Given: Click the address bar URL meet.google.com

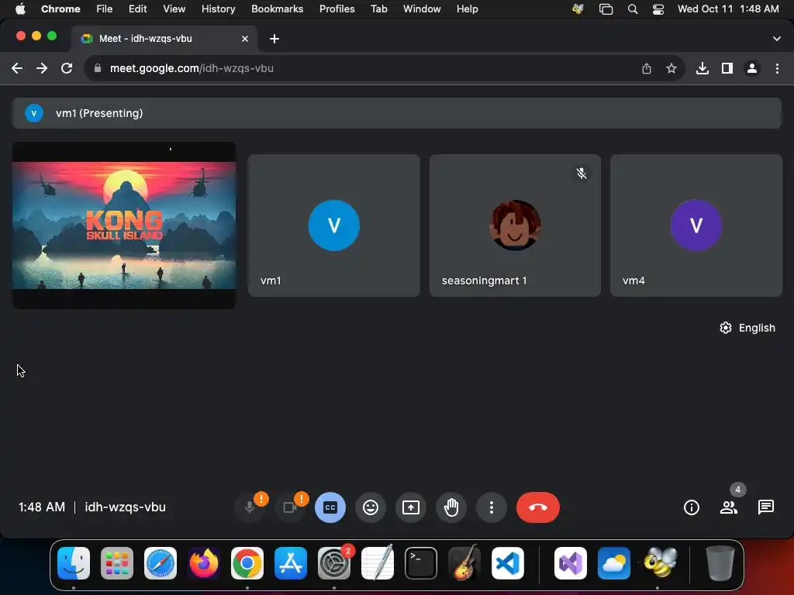Looking at the screenshot, I should click(192, 68).
